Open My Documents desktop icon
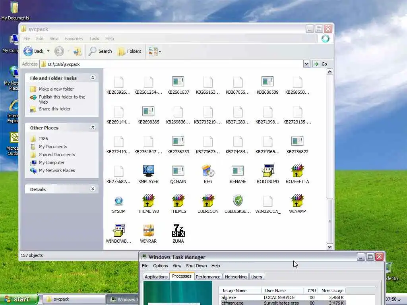Screen dimensions: 407x305 coord(15,11)
